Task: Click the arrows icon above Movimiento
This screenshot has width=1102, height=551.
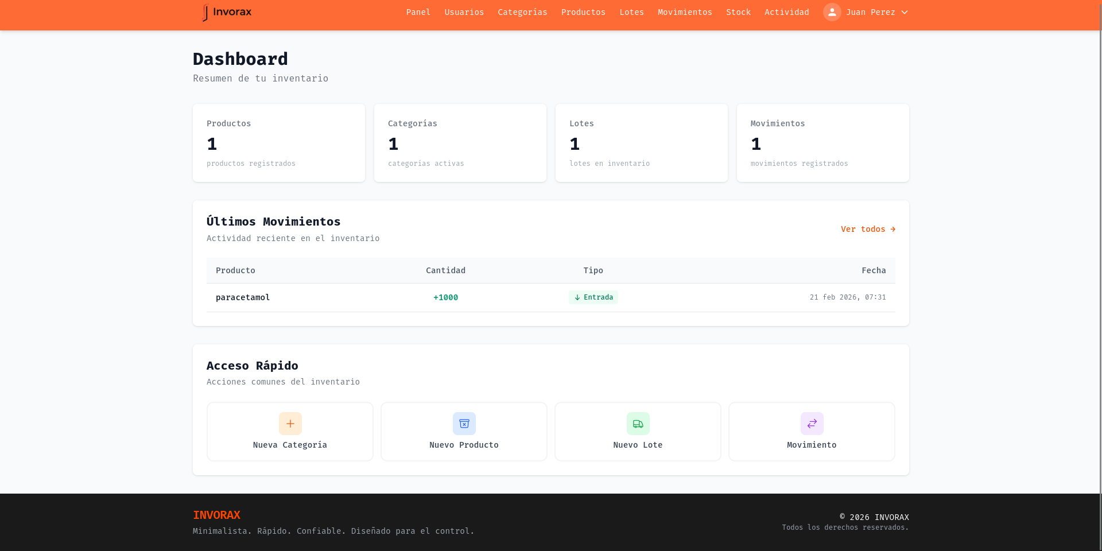Action: click(x=812, y=424)
